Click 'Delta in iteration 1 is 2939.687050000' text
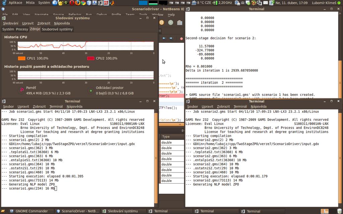The width and height of the screenshot is (343, 214). click(x=222, y=70)
